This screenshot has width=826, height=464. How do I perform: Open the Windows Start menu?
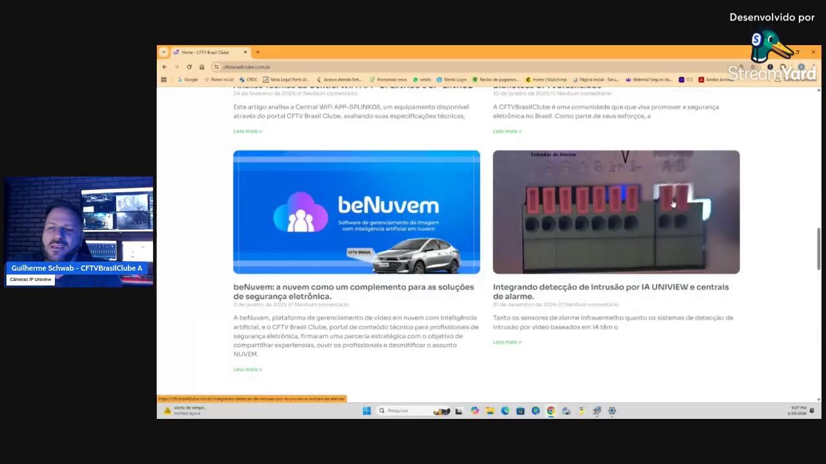click(367, 411)
